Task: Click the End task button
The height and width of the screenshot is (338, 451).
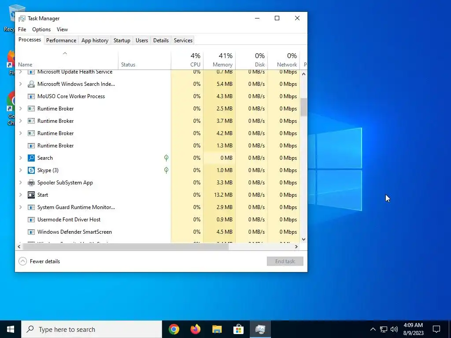Action: click(x=285, y=261)
